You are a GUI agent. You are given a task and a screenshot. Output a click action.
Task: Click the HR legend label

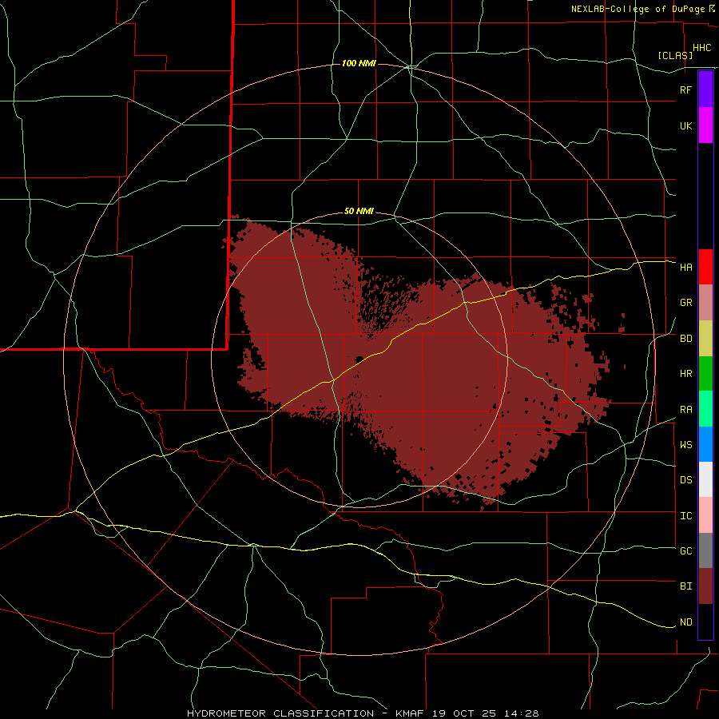point(685,374)
